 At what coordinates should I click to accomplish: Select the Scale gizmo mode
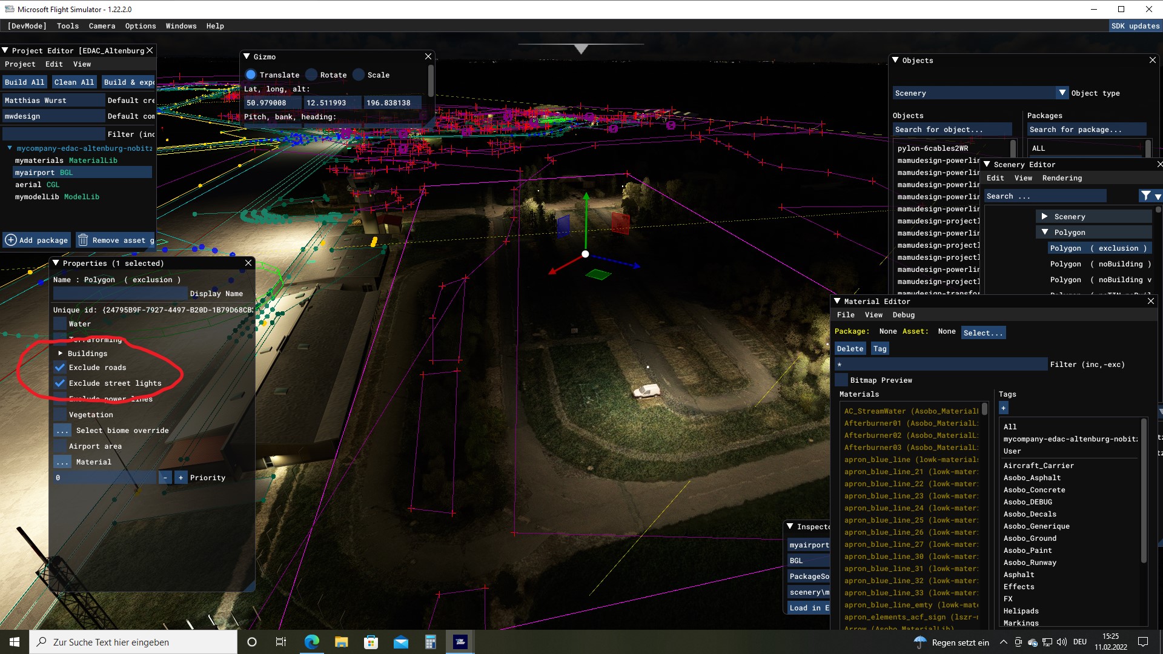(359, 74)
